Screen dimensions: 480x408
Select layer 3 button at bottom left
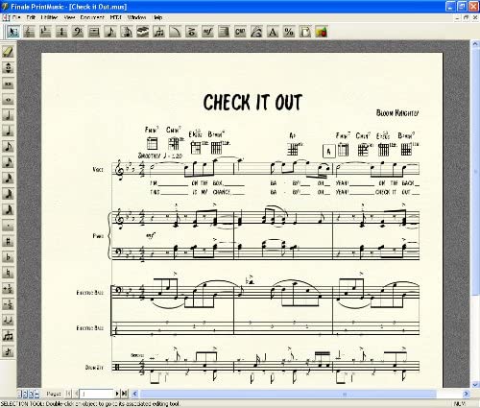point(31,394)
